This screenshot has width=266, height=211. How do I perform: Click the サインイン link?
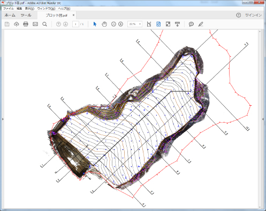(x=254, y=15)
